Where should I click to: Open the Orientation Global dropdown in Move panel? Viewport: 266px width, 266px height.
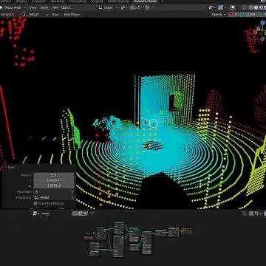(x=54, y=197)
